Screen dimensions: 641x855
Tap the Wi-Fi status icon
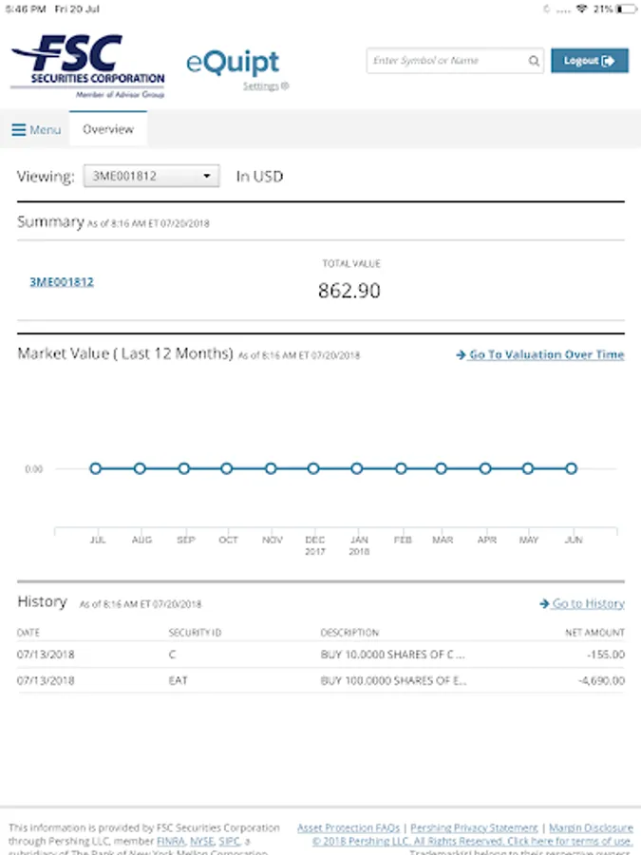pos(581,9)
